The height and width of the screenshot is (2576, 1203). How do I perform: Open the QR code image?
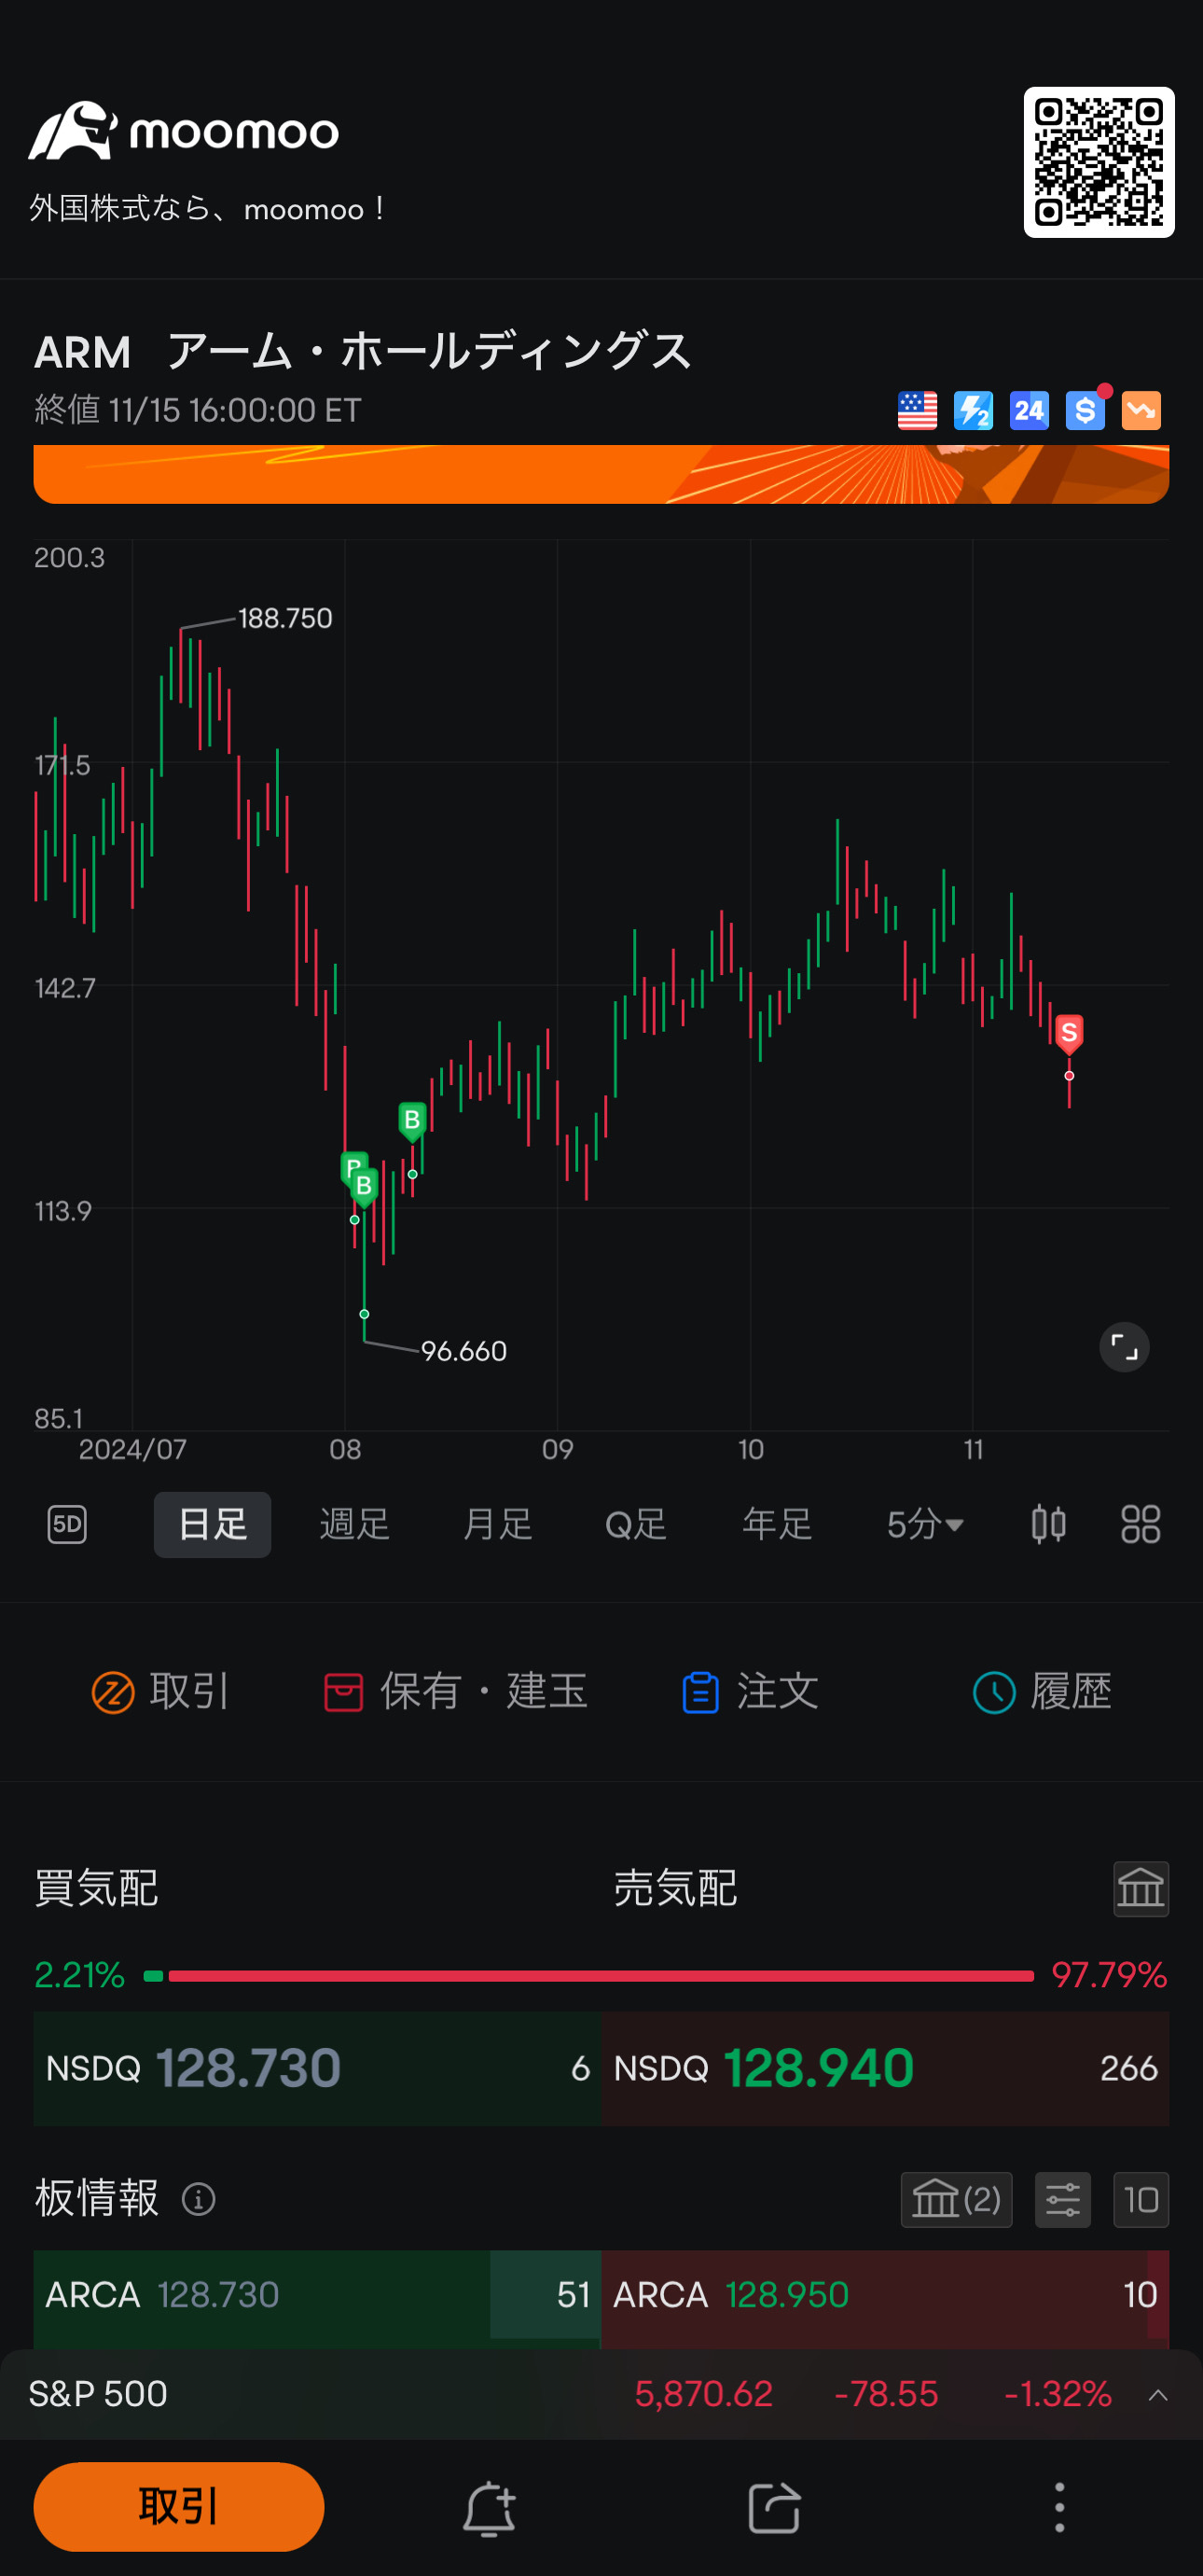(1099, 162)
